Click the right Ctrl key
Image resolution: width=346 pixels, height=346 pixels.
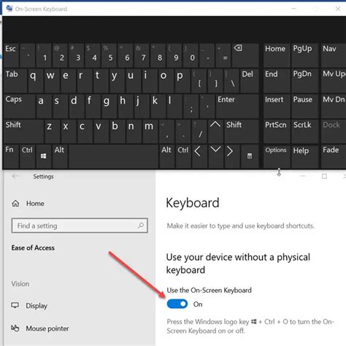(x=183, y=156)
